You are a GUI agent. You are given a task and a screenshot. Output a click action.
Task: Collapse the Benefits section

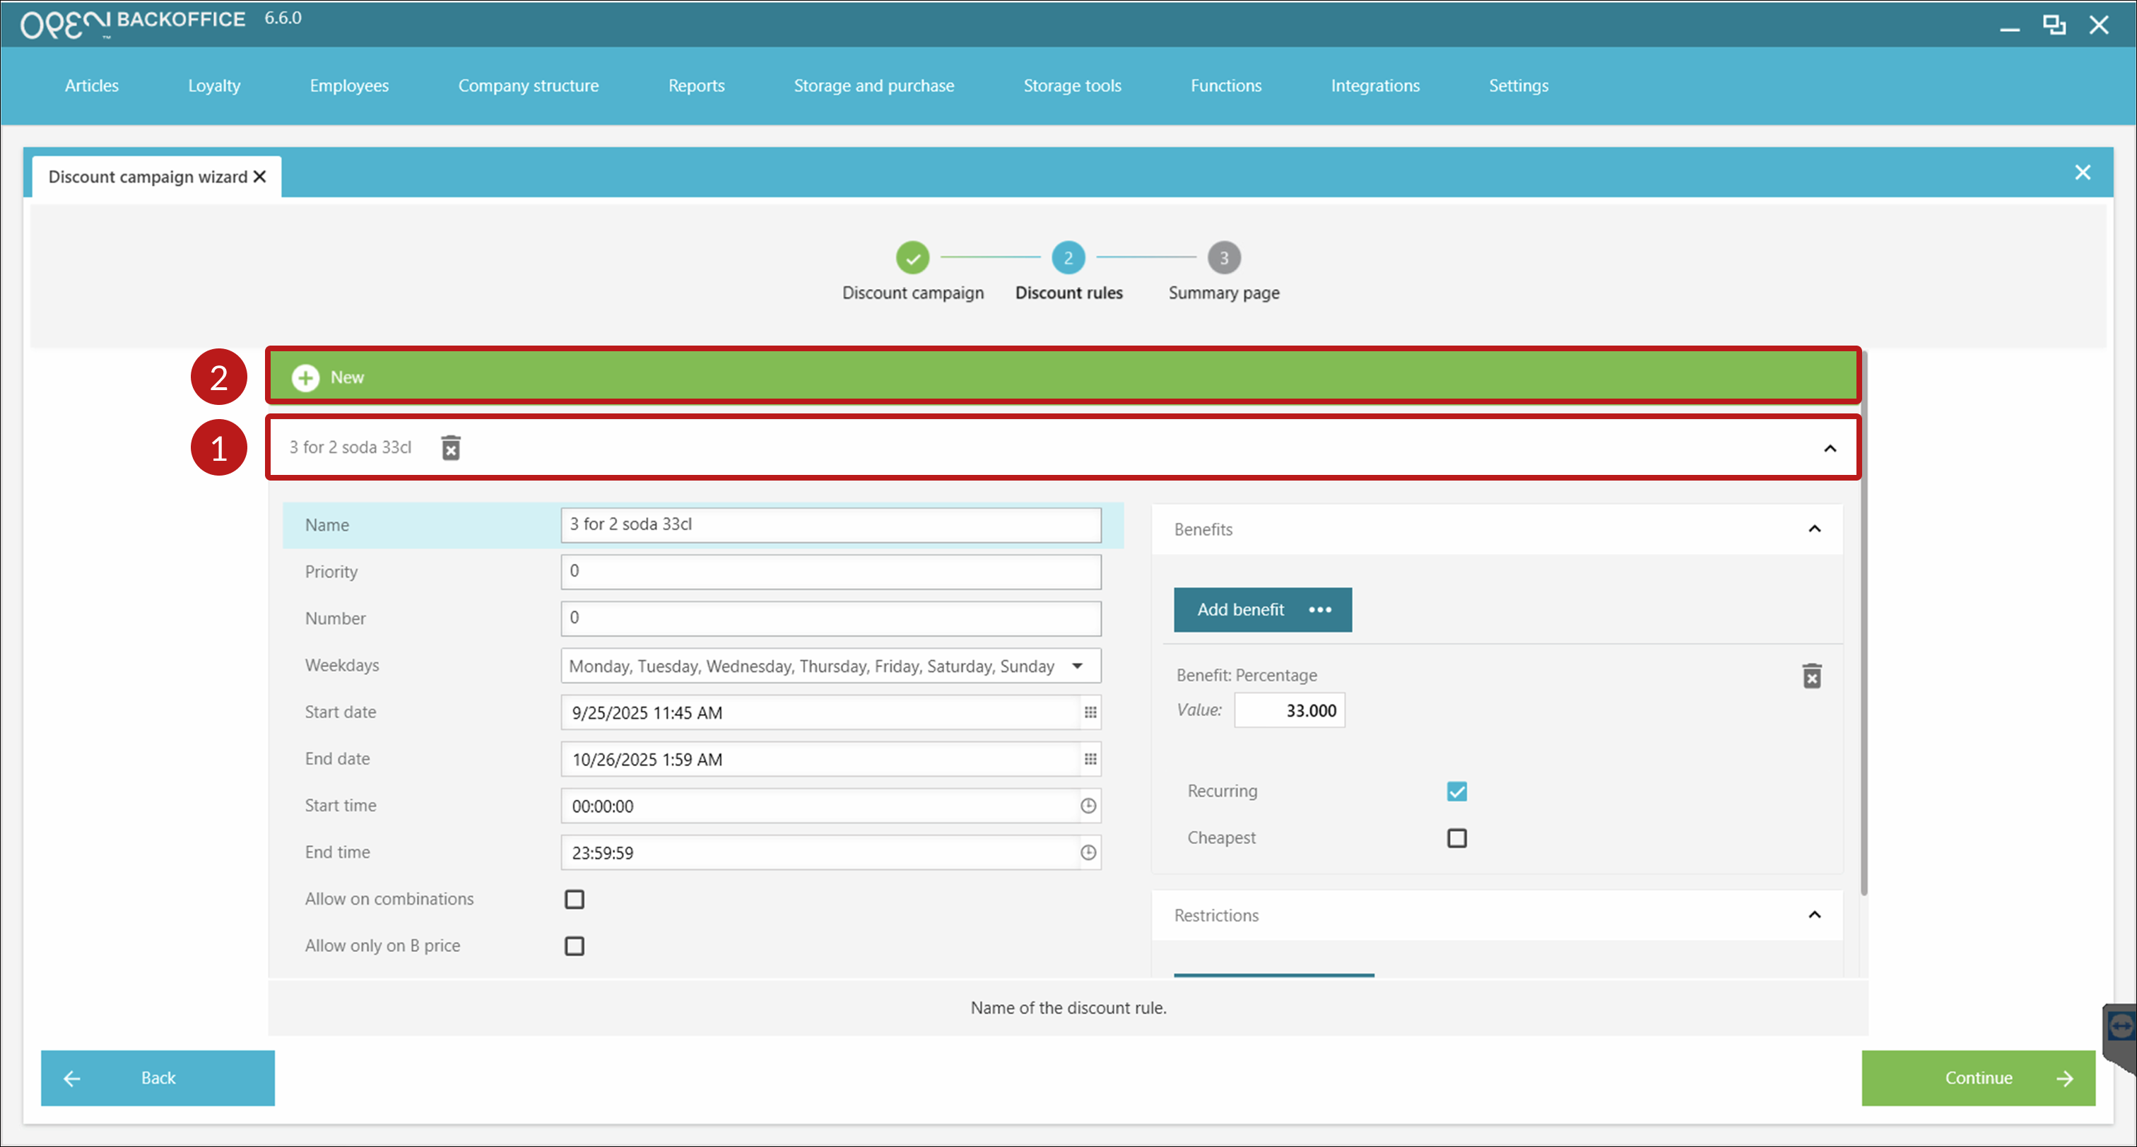[1814, 529]
